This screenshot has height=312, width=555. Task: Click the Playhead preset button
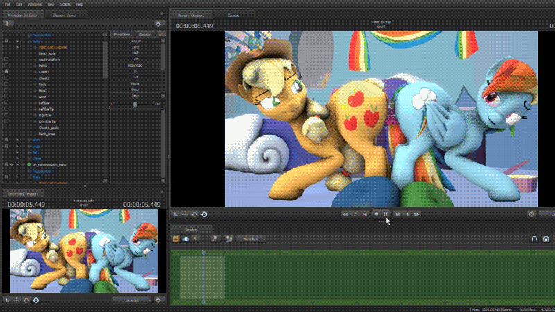coord(135,65)
